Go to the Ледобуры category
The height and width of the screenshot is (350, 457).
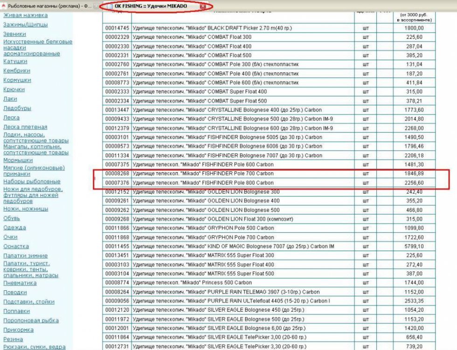(x=17, y=108)
